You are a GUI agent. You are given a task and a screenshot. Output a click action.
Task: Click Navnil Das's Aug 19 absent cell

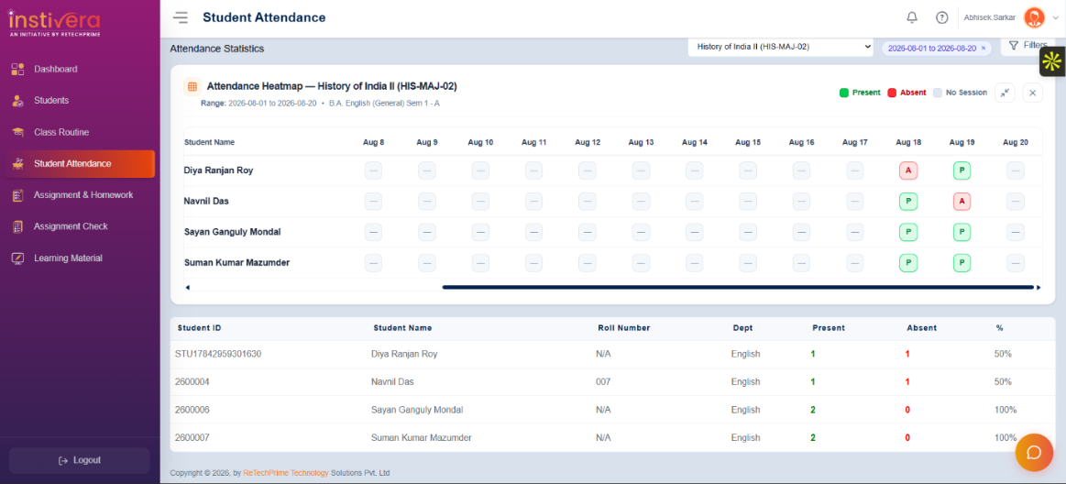point(962,202)
